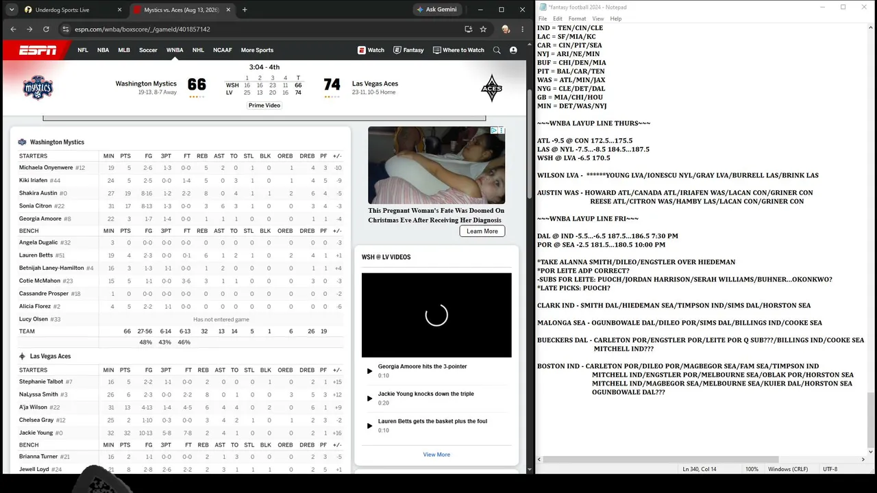Open Chelsea Gray player link
This screenshot has height=493, width=877.
[x=36, y=420]
